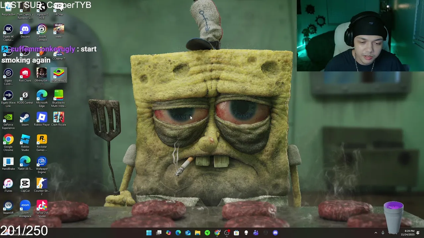This screenshot has height=238, width=424.
Task: Launch the skate. game shortcut
Action: [59, 31]
